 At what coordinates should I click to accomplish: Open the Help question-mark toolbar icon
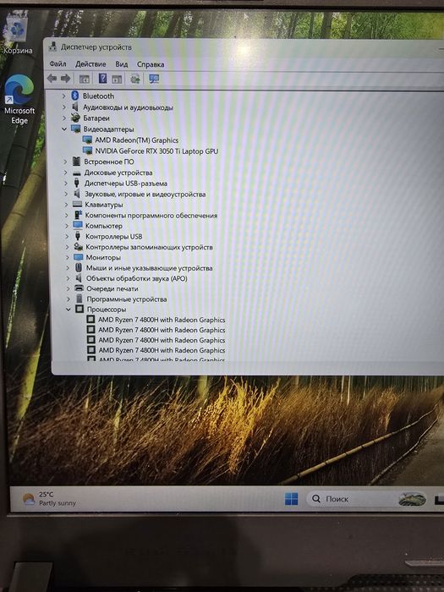point(102,79)
